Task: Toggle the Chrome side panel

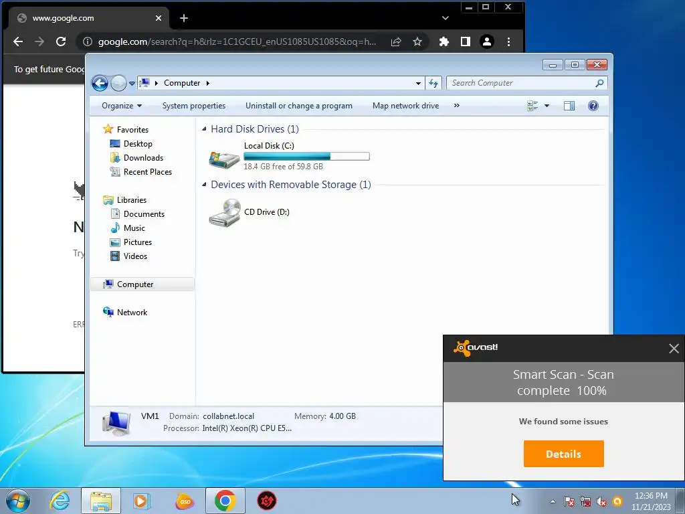Action: click(x=466, y=41)
